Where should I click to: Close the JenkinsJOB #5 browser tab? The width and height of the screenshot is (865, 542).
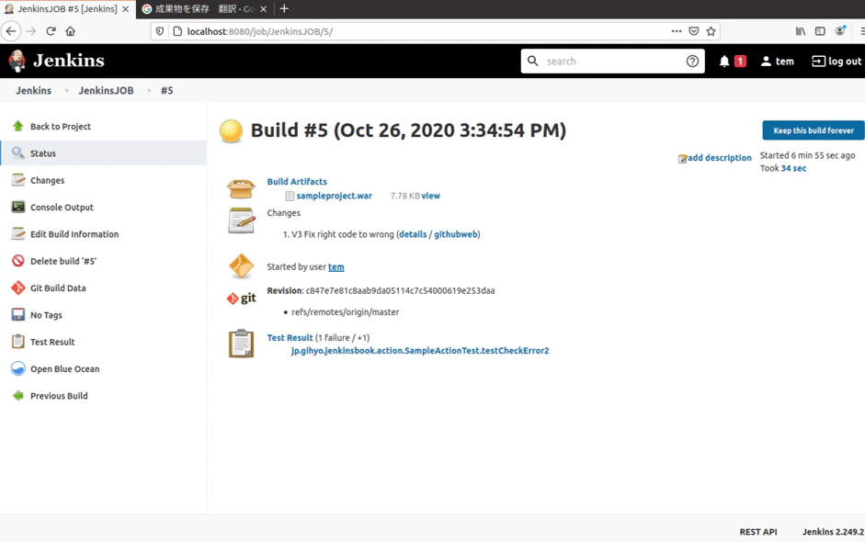125,9
